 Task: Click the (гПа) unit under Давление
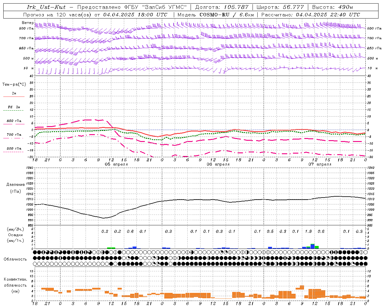pyautogui.click(x=16, y=191)
